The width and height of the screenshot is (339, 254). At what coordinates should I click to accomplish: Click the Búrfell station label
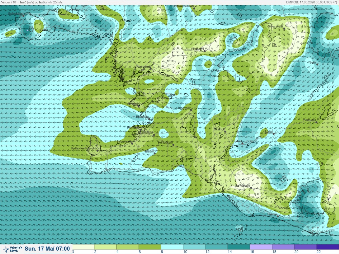click(x=269, y=132)
